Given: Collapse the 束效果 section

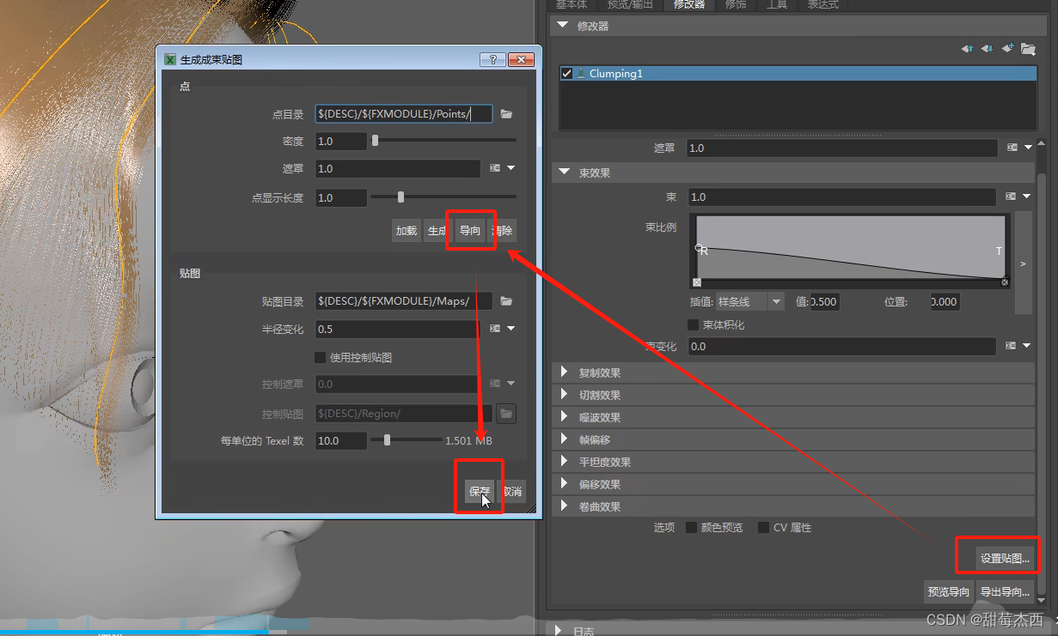Looking at the screenshot, I should click(x=564, y=173).
